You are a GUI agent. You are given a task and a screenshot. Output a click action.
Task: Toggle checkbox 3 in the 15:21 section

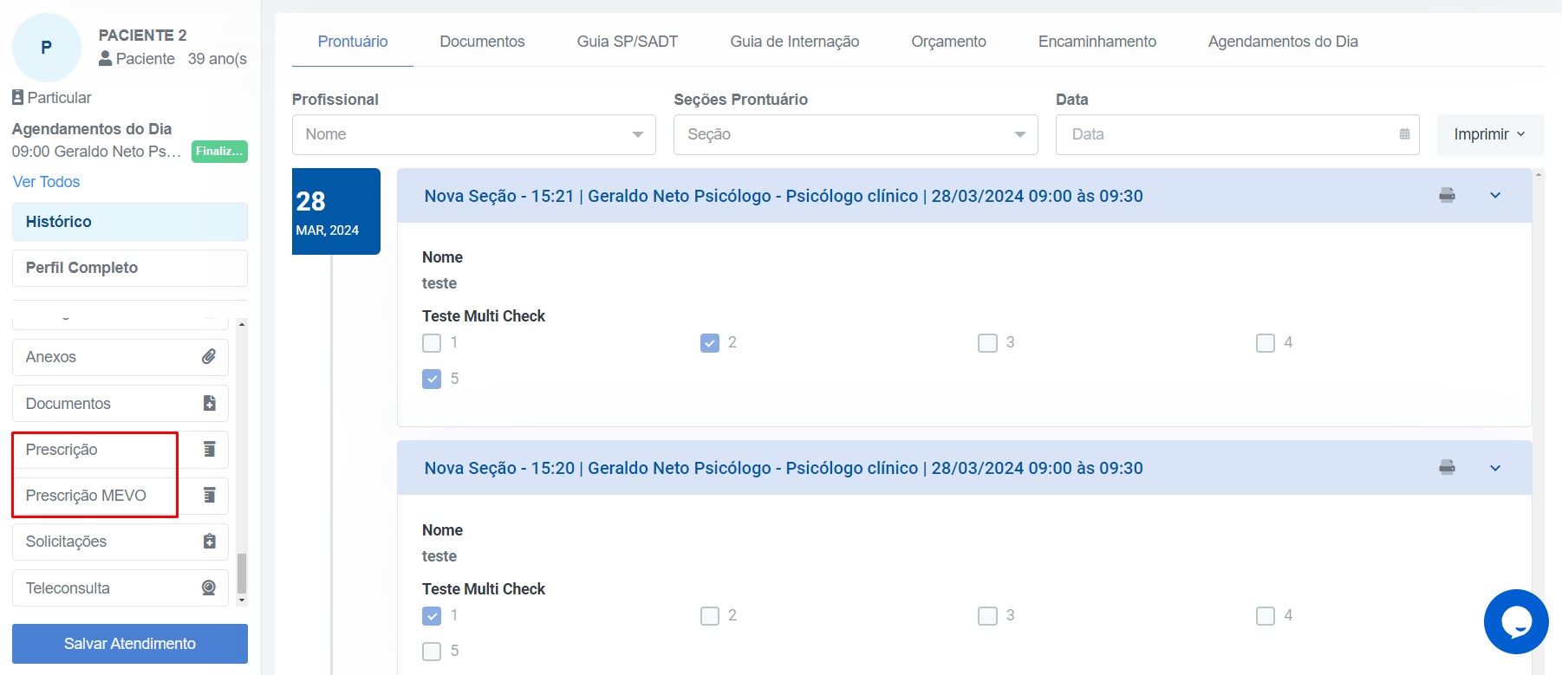[x=987, y=343]
